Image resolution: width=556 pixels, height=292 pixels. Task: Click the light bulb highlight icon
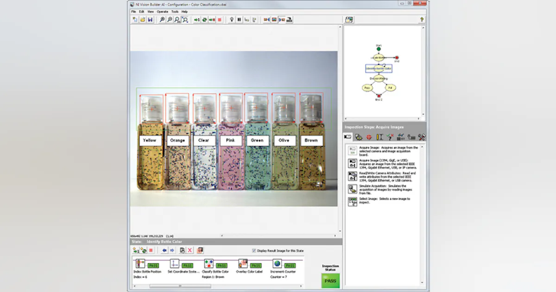[232, 19]
